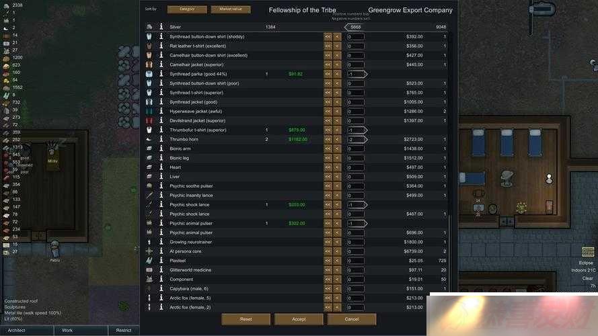Sort trade list by Market value
The height and width of the screenshot is (336, 598).
[x=231, y=9]
